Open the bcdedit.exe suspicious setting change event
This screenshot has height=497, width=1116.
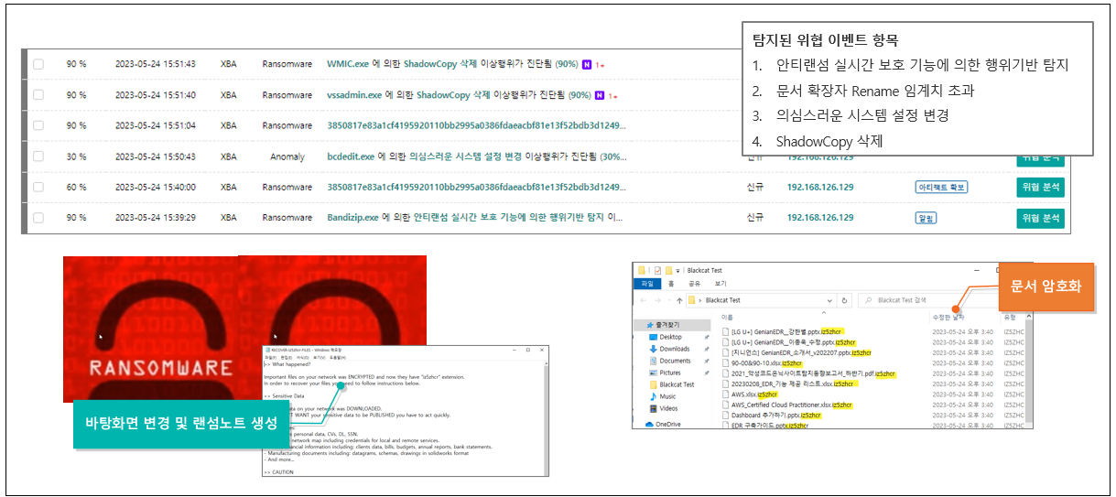pyautogui.click(x=477, y=157)
